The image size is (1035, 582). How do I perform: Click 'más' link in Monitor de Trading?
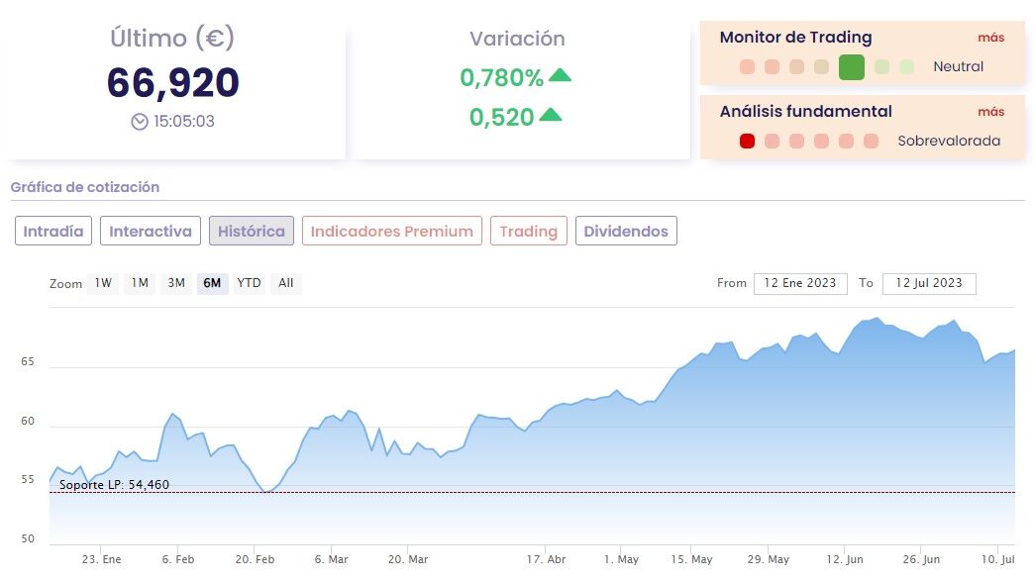990,38
